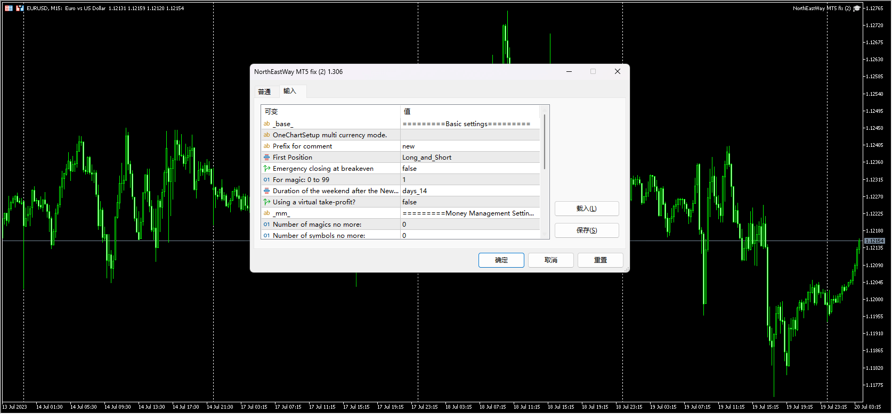Click the candlestick icon beside the EURUSD title

tap(20, 8)
